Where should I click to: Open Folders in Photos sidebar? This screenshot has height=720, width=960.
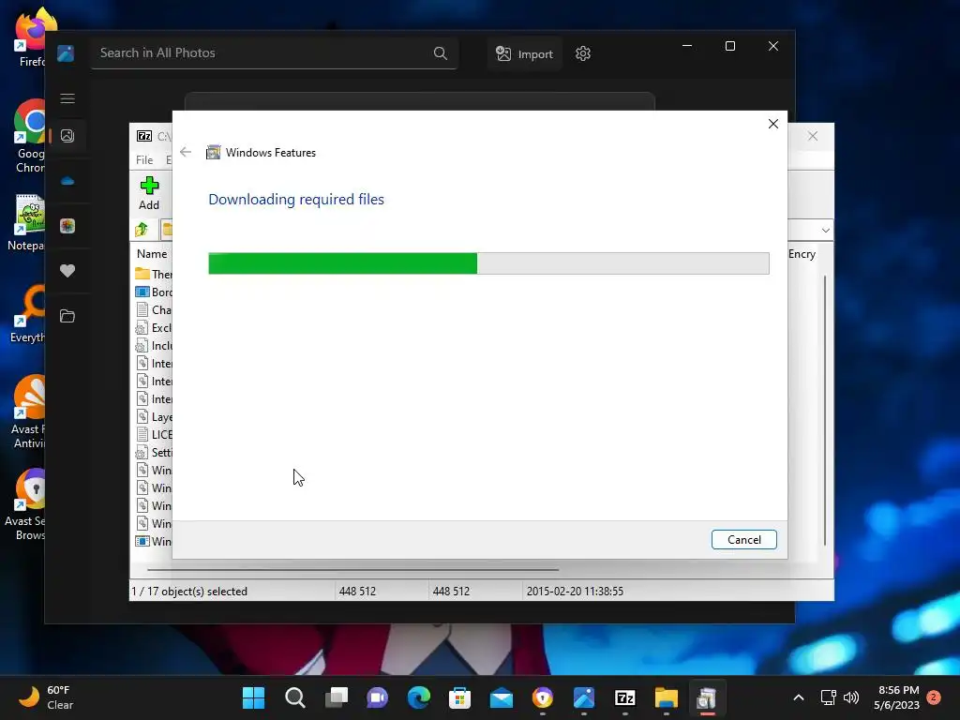[67, 316]
